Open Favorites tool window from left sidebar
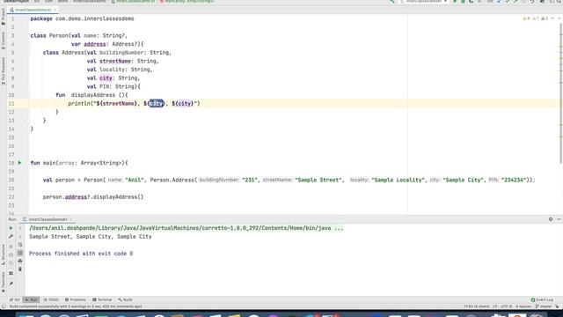Image resolution: width=563 pixels, height=317 pixels. point(4,282)
